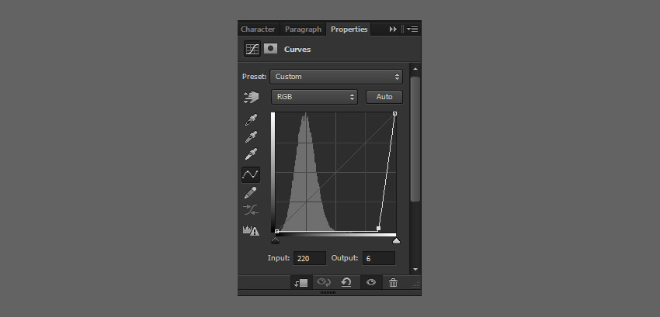Click the histogram warning recalculate icon
The width and height of the screenshot is (660, 317).
[x=251, y=230]
